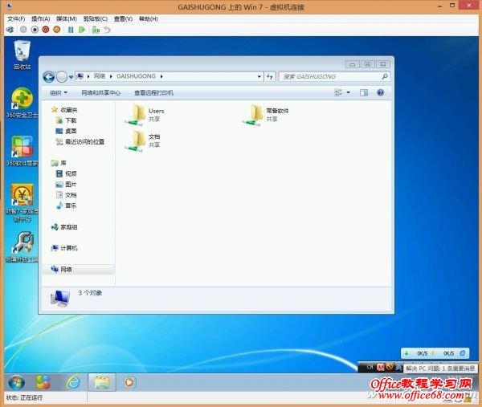Click the Explorer back arrow button

tap(49, 77)
